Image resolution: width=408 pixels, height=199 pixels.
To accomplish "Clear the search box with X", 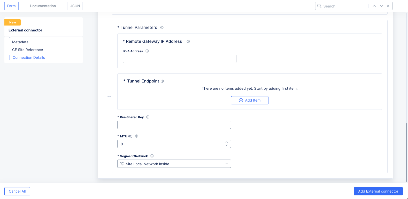I will (388, 6).
